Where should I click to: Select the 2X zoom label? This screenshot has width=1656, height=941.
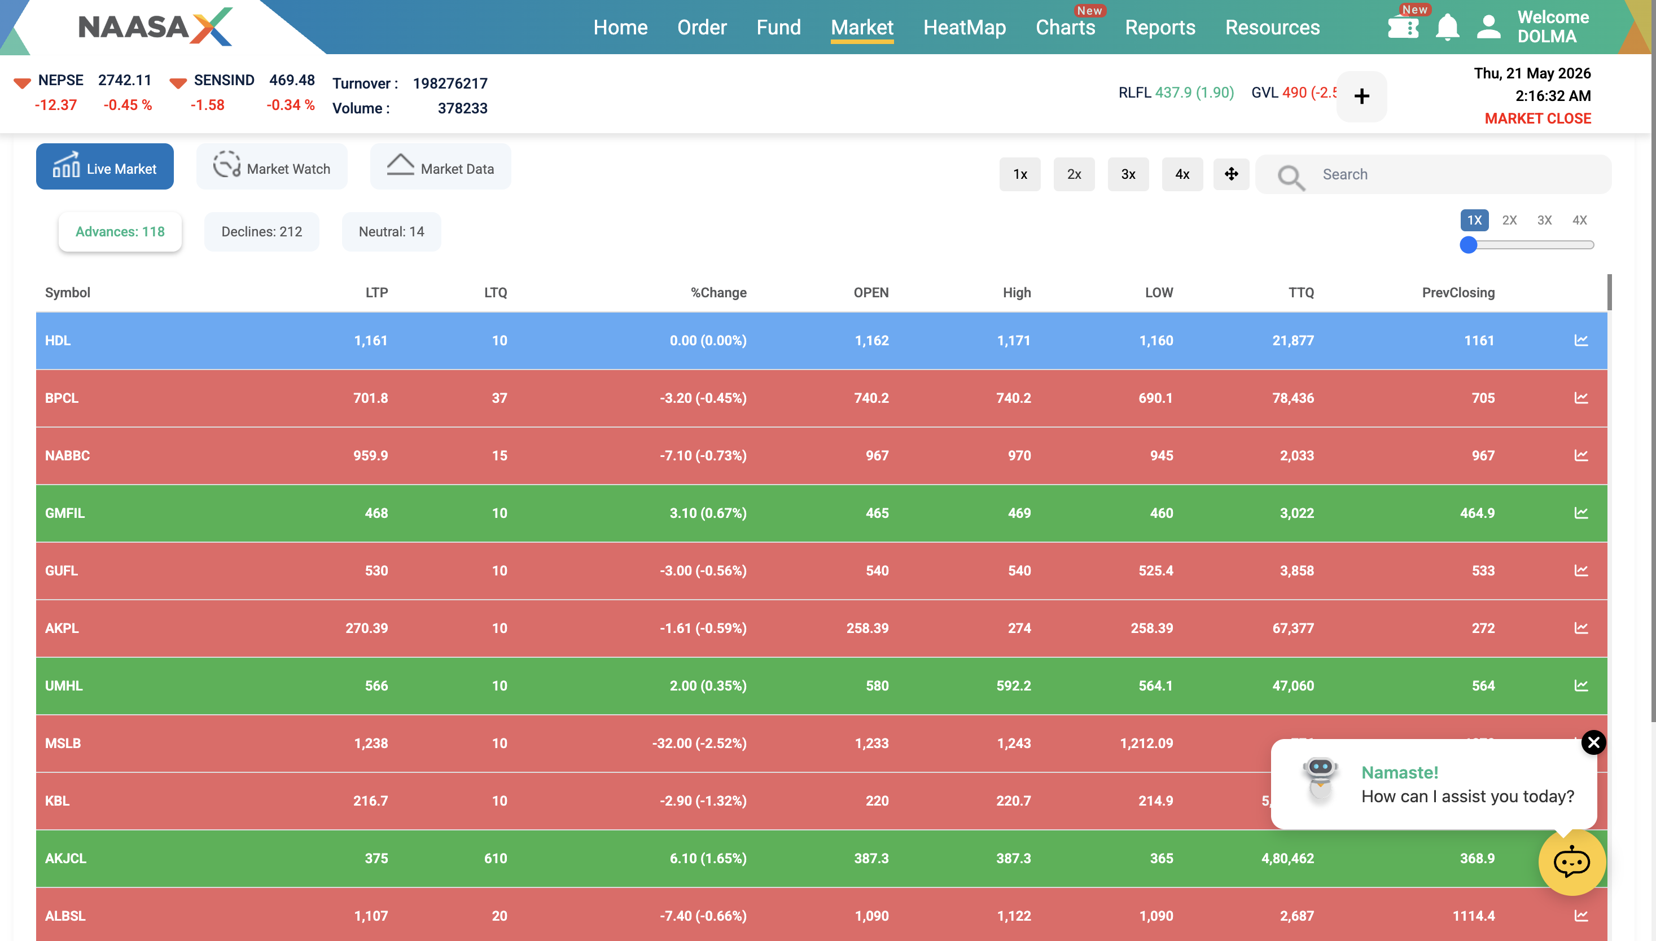coord(1509,221)
